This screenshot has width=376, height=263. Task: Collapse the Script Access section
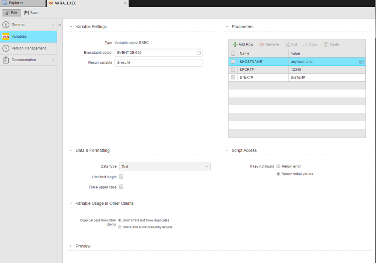click(227, 151)
